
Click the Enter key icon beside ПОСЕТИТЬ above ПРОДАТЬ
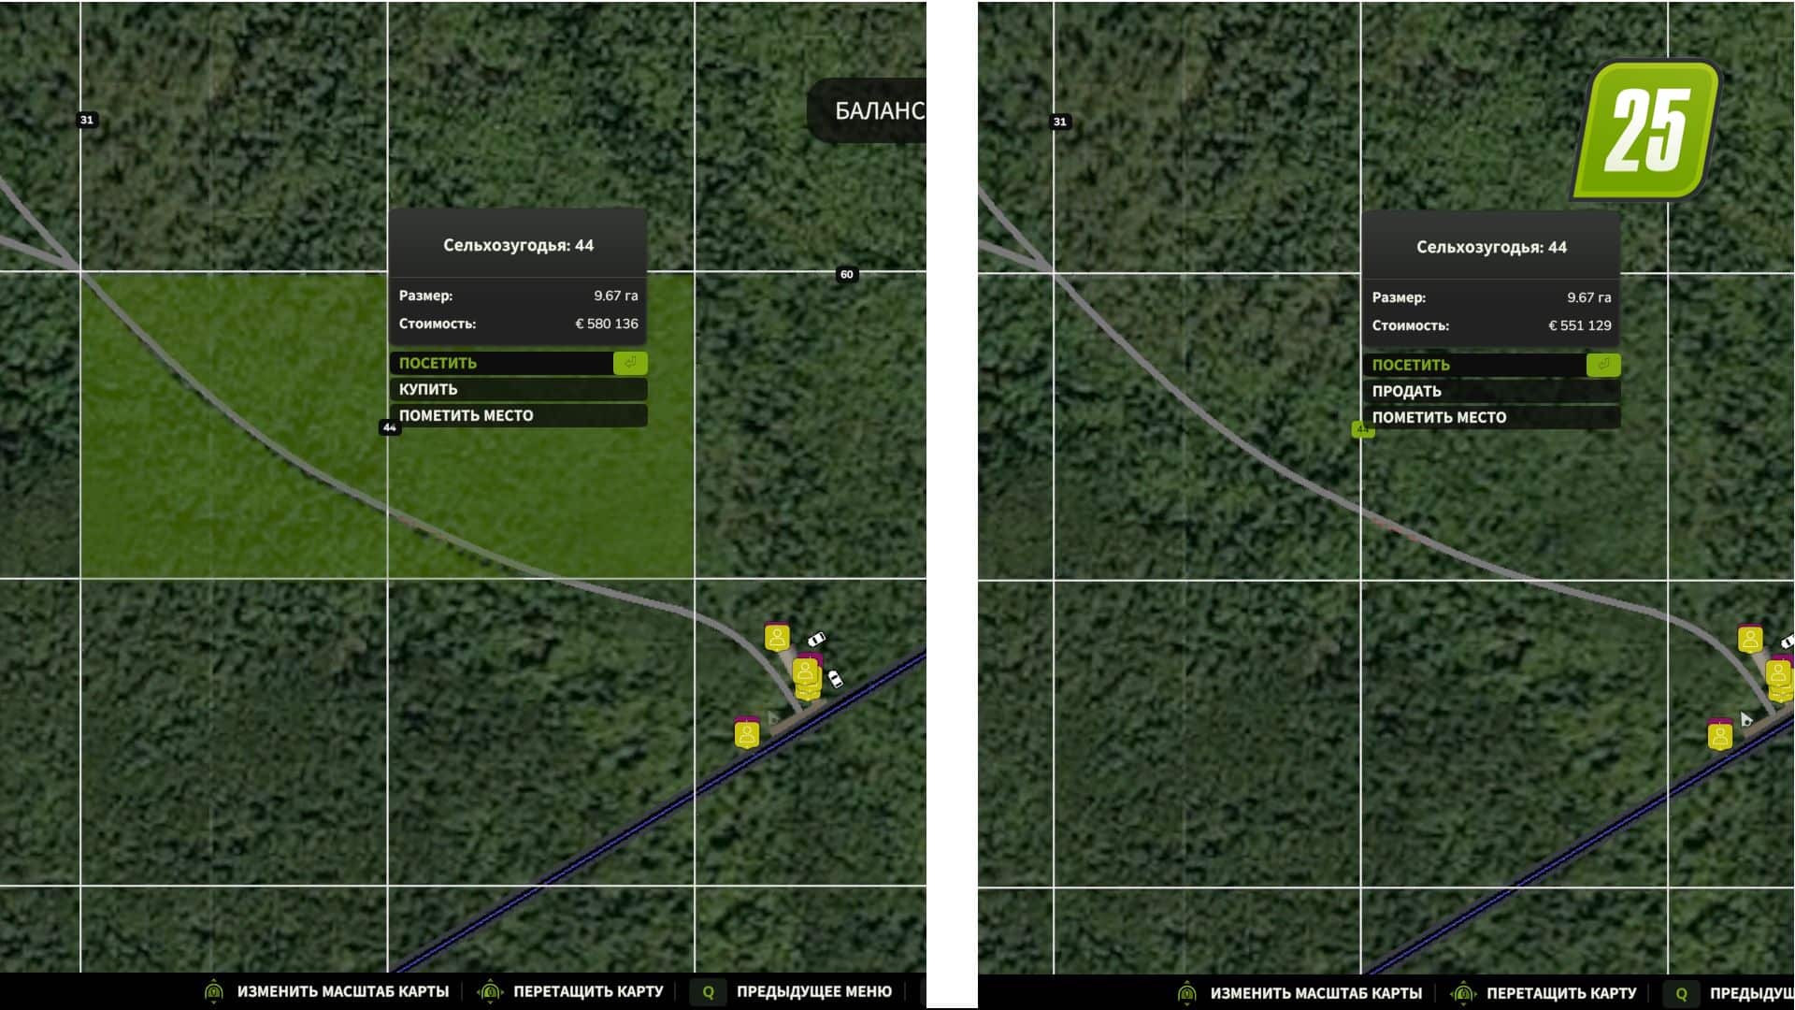[x=1603, y=365]
